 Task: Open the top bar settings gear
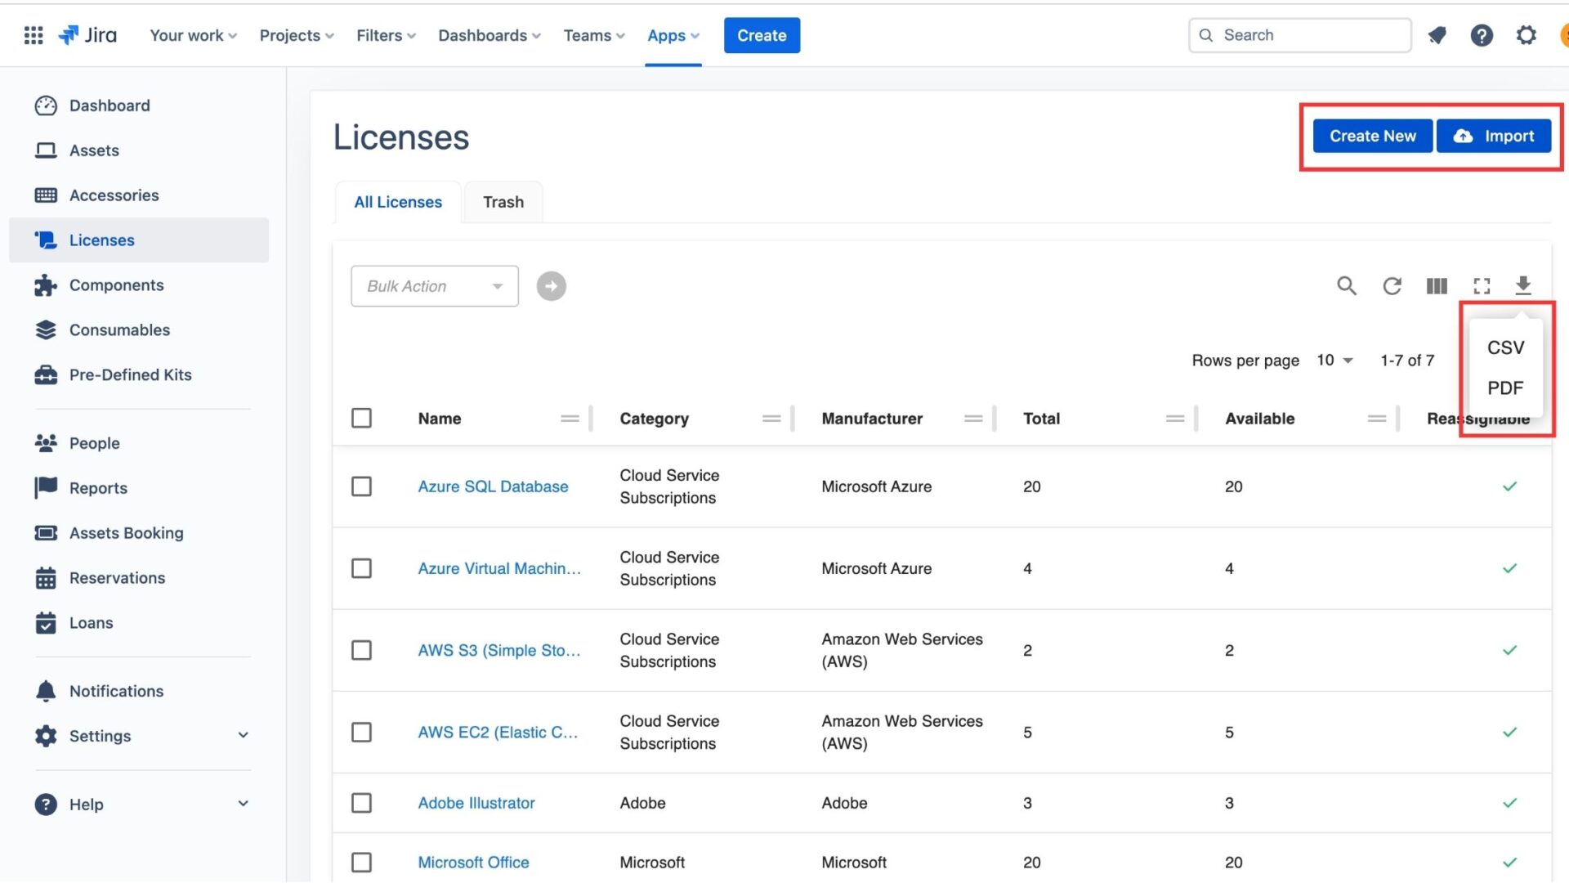tap(1526, 35)
